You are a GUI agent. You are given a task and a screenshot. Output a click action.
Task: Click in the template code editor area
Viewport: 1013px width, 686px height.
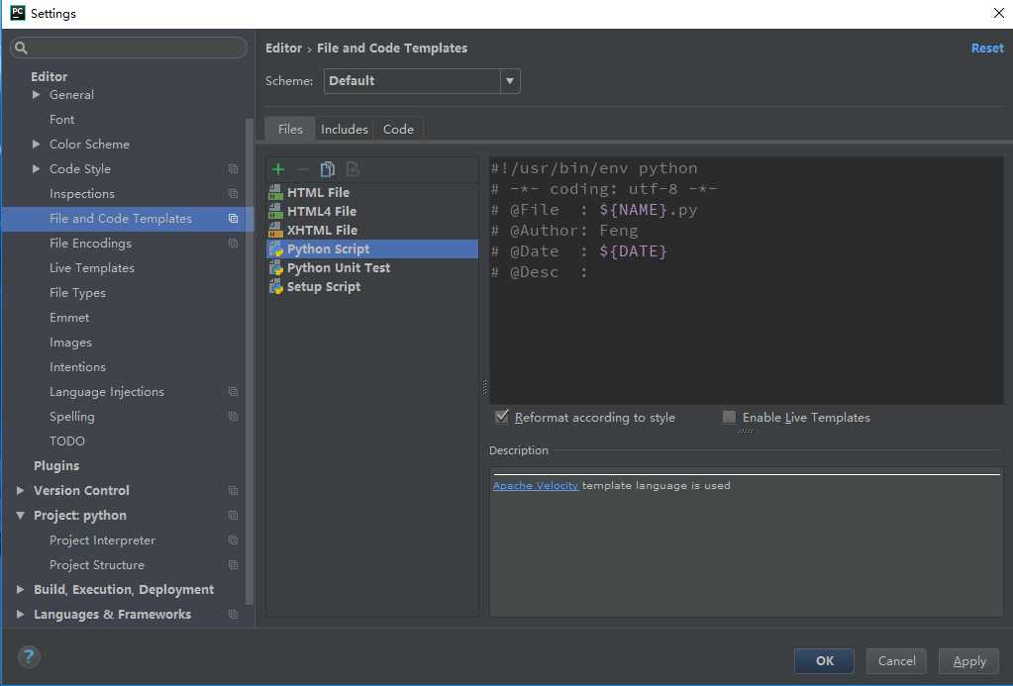747,280
